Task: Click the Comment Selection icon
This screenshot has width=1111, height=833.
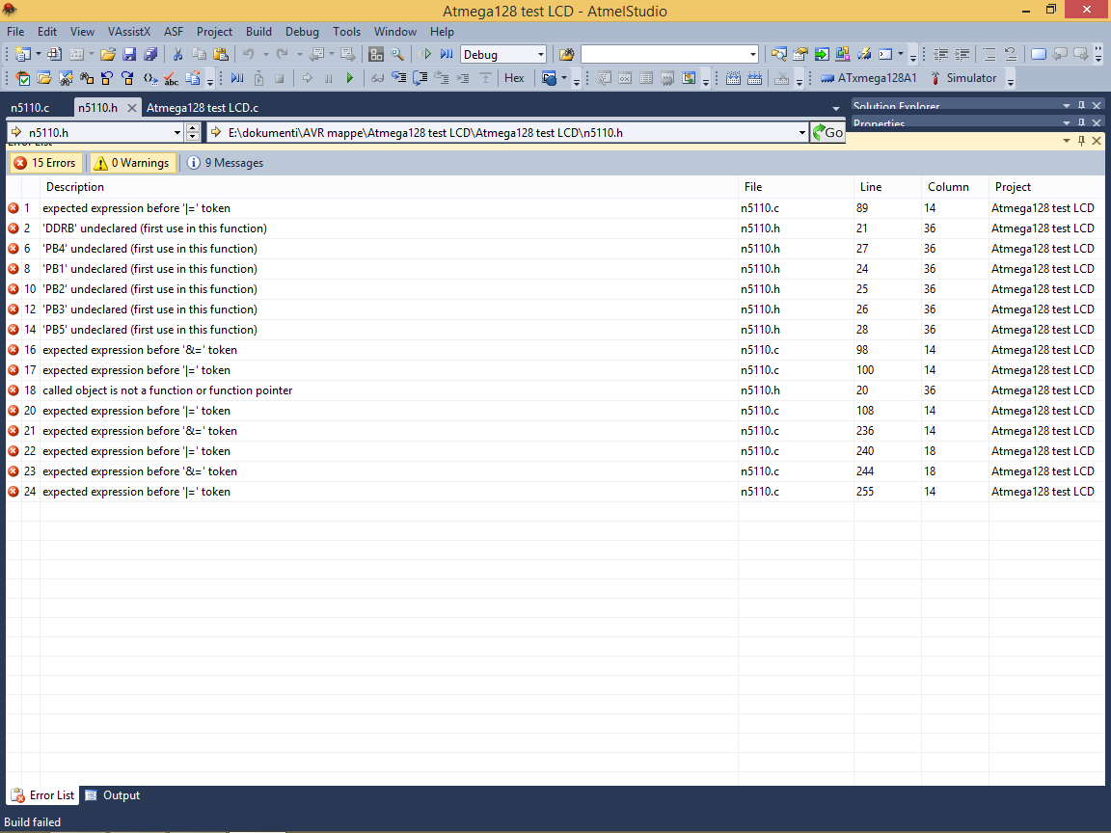Action: [x=989, y=55]
